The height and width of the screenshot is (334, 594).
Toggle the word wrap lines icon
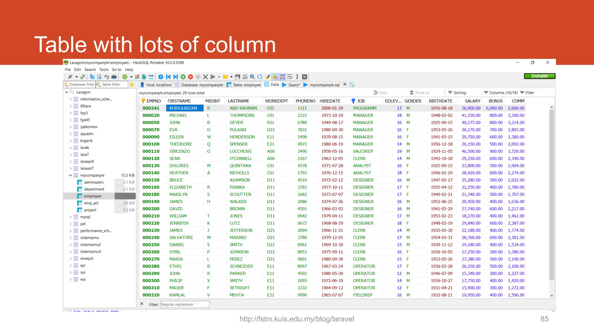point(290,77)
